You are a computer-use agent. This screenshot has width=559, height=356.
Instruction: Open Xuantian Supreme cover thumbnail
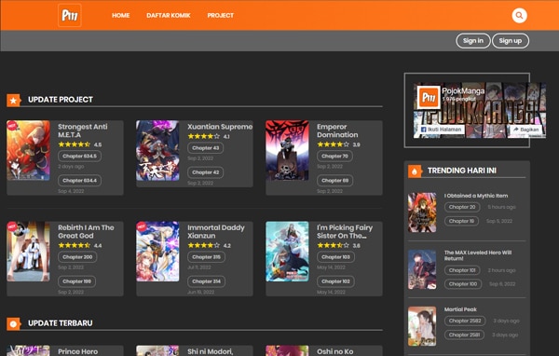pyautogui.click(x=157, y=150)
